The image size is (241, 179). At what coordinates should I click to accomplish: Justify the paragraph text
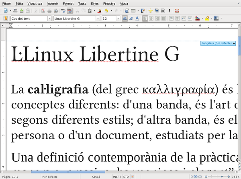point(164,18)
